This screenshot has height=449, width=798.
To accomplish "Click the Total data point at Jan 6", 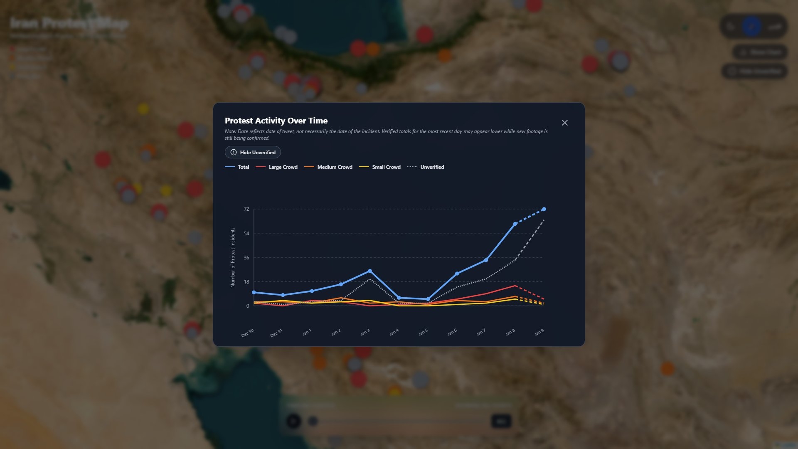I will [x=457, y=274].
